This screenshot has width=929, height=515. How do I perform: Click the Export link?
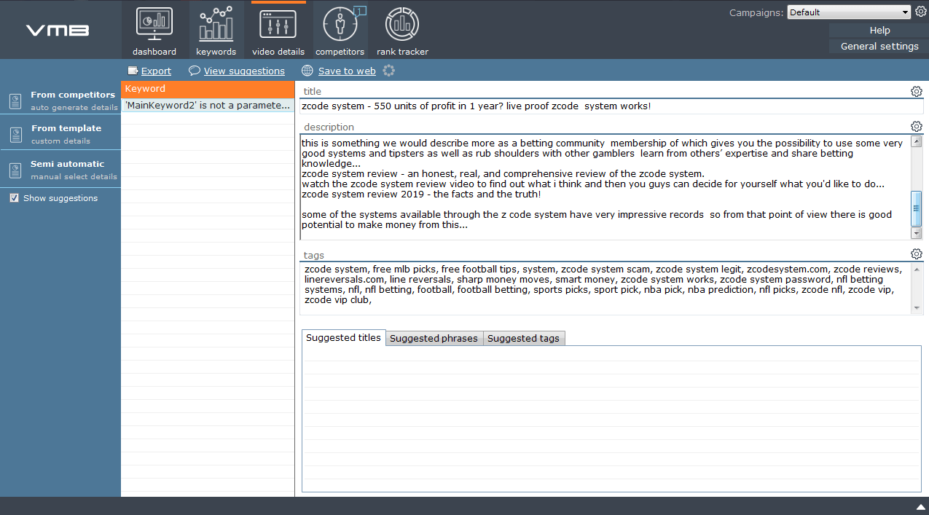156,71
